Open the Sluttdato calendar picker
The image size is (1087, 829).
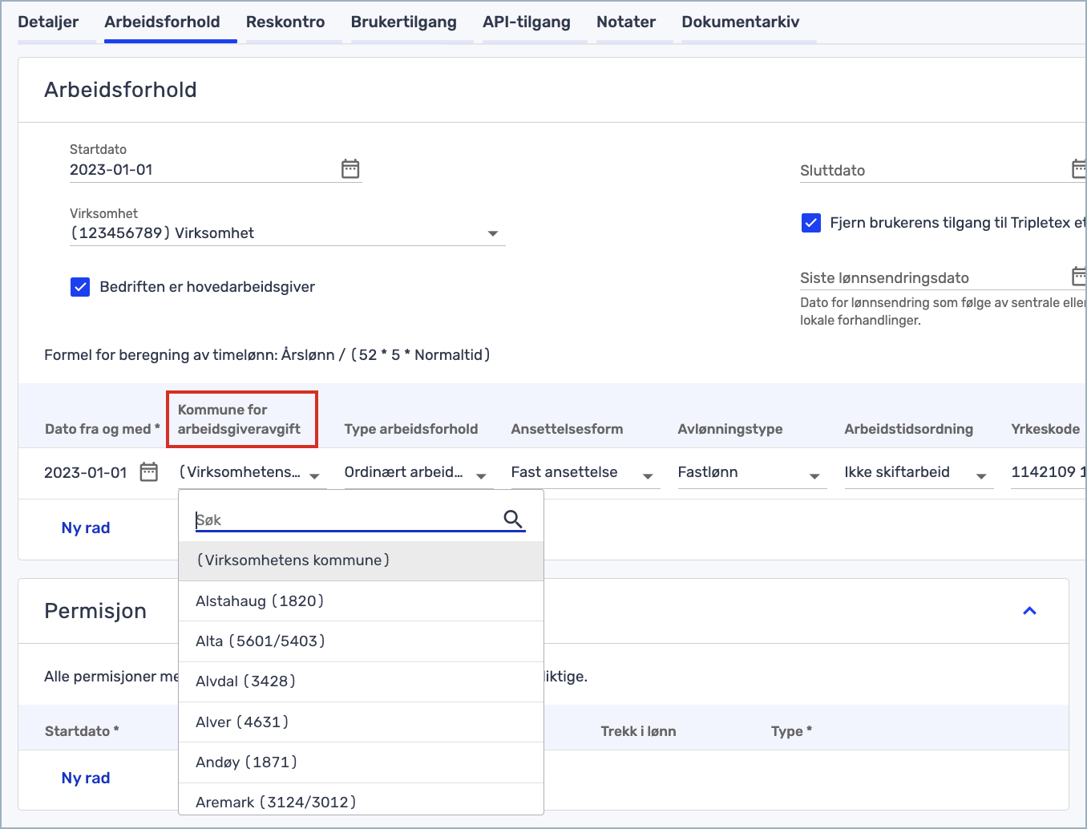tap(1079, 168)
